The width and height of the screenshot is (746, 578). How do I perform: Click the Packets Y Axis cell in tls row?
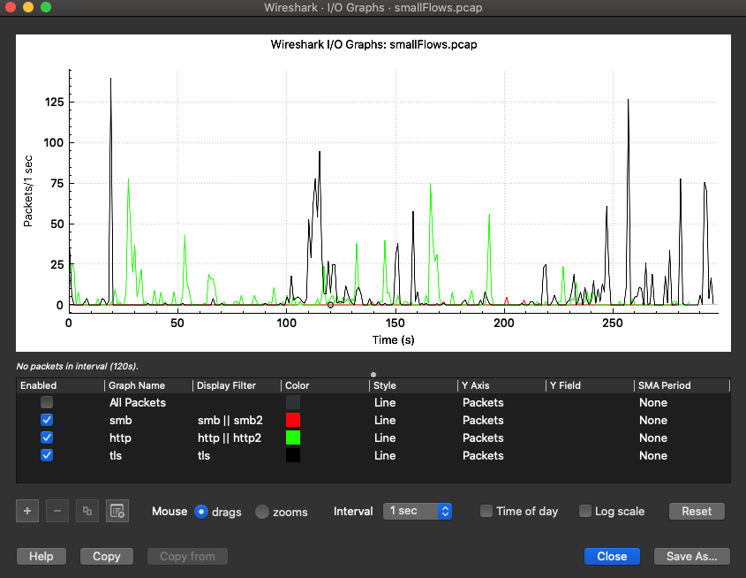(x=483, y=456)
